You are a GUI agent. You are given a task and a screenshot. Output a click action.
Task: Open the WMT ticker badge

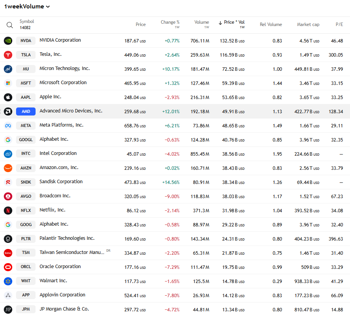[x=26, y=281]
